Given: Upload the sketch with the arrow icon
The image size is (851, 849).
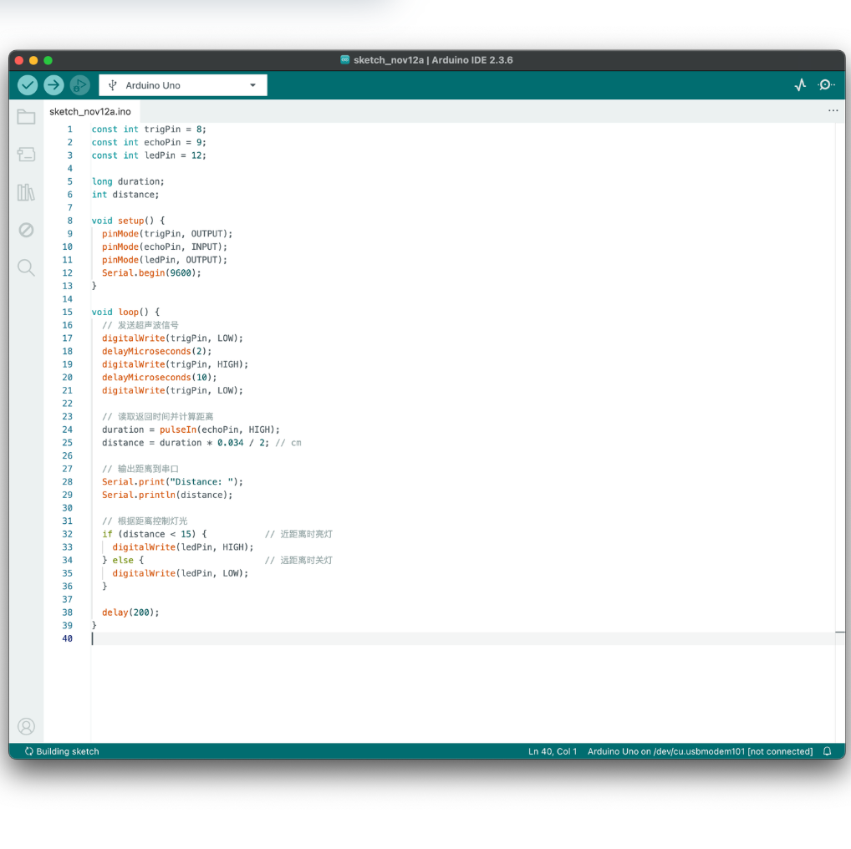Looking at the screenshot, I should pos(54,84).
